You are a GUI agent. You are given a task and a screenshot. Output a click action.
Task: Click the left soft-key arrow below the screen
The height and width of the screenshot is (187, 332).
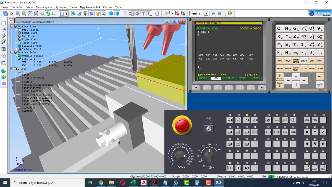tap(196, 88)
